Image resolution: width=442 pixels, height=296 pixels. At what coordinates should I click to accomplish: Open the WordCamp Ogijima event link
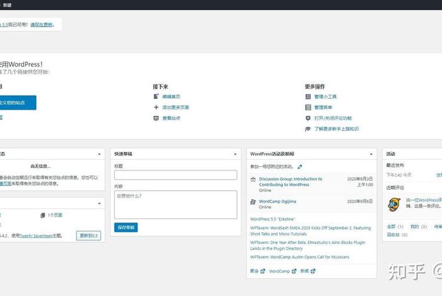[277, 202]
